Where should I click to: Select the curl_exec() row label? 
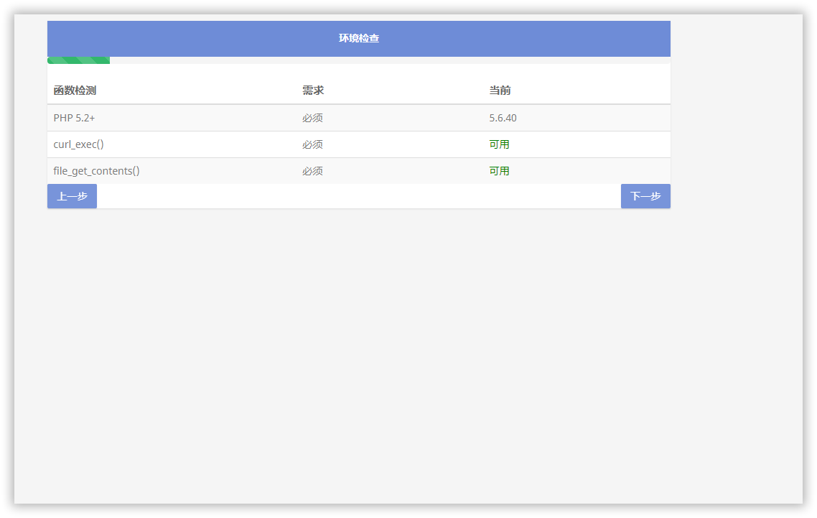79,144
